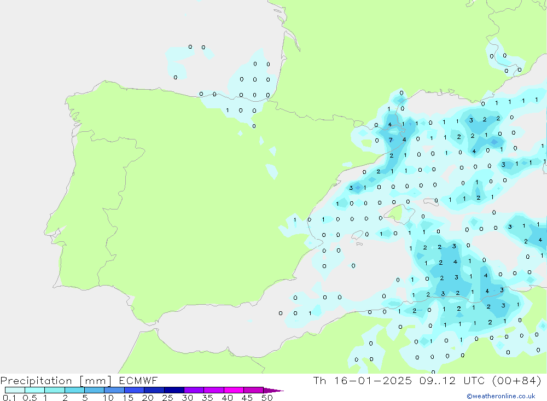Click the ECMWF model label
The height and width of the screenshot is (401, 547).
(137, 381)
